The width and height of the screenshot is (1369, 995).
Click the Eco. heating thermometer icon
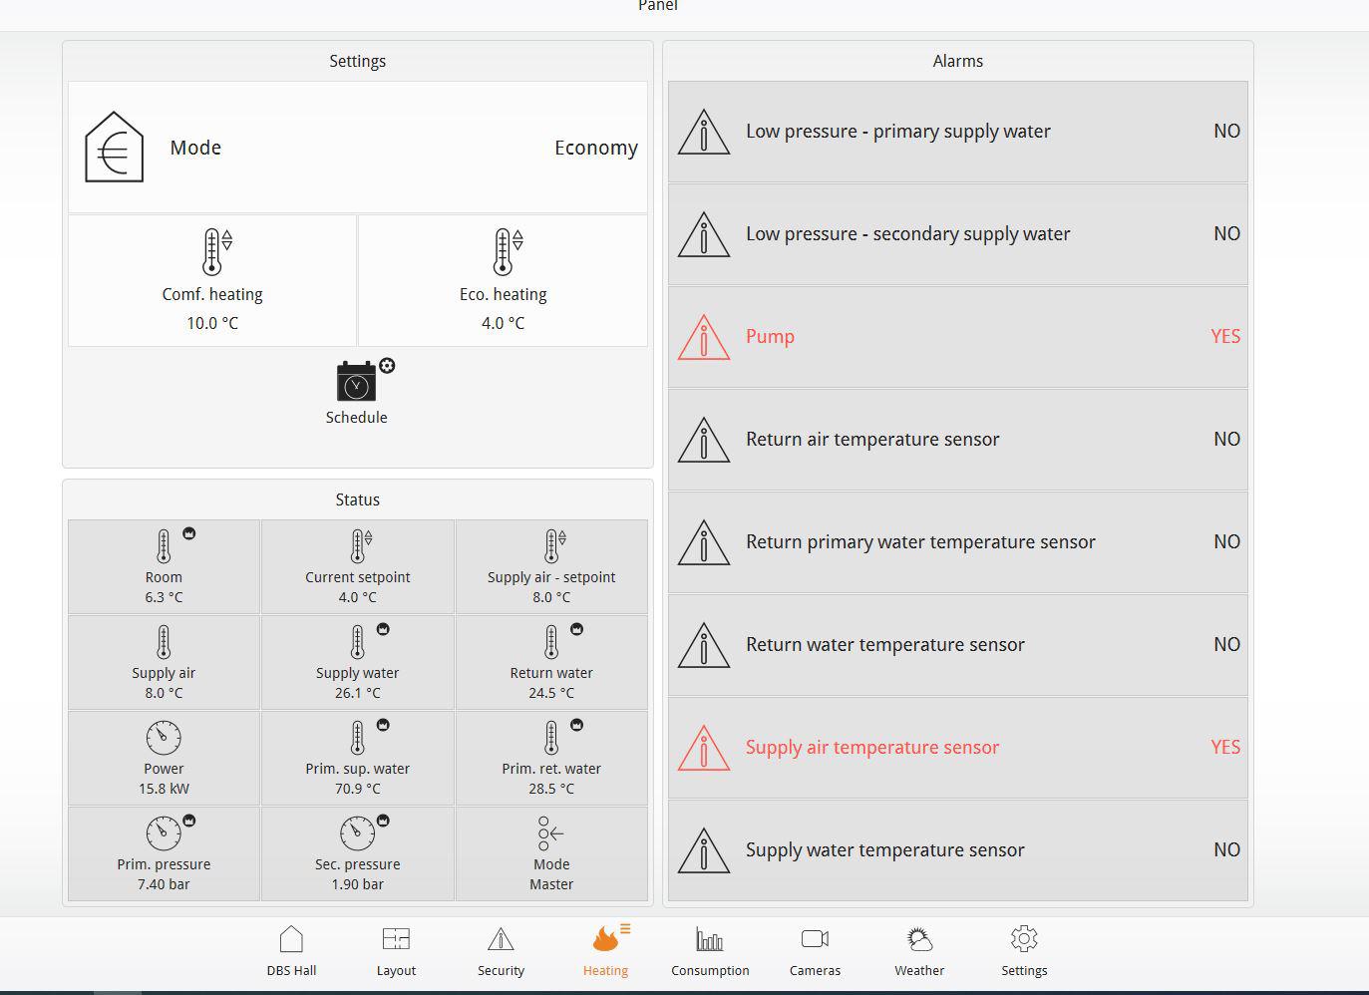(x=504, y=252)
